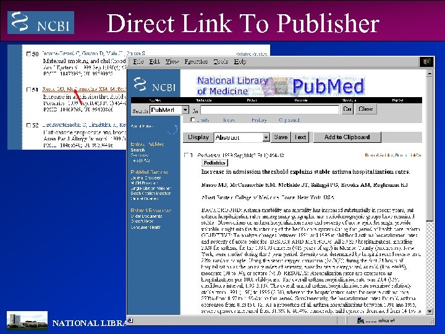Open the Index link below the search box
445x334 pixels.
coord(229,120)
